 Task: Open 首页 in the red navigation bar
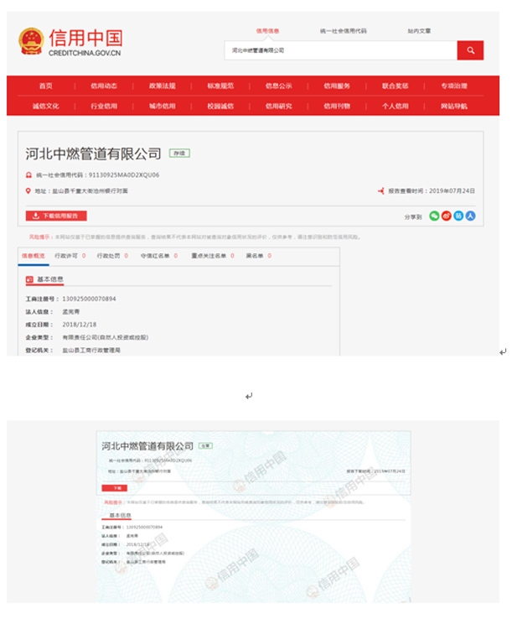(45, 86)
